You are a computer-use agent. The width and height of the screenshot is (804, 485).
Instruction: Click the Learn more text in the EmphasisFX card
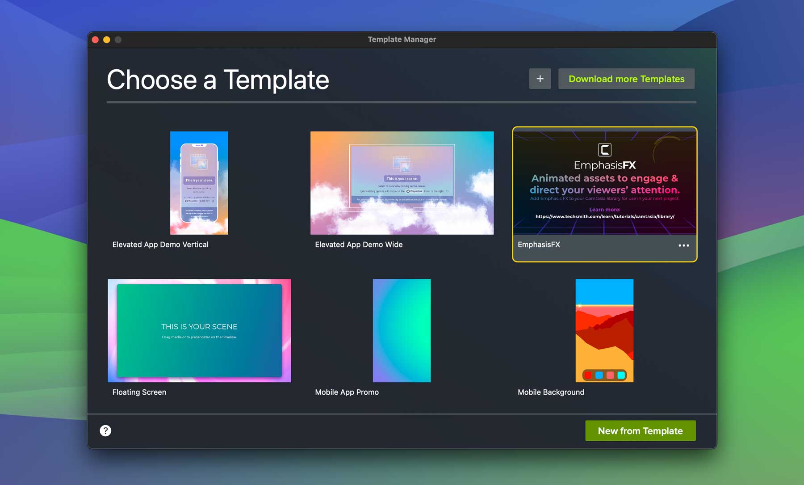(605, 208)
